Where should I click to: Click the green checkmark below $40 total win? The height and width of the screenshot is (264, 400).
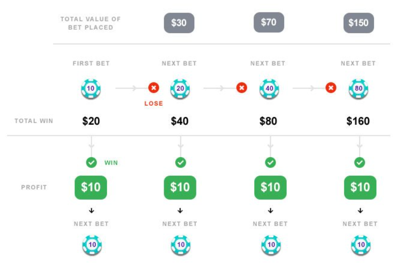[x=181, y=163]
